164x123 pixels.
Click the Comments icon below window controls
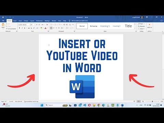click(161, 21)
